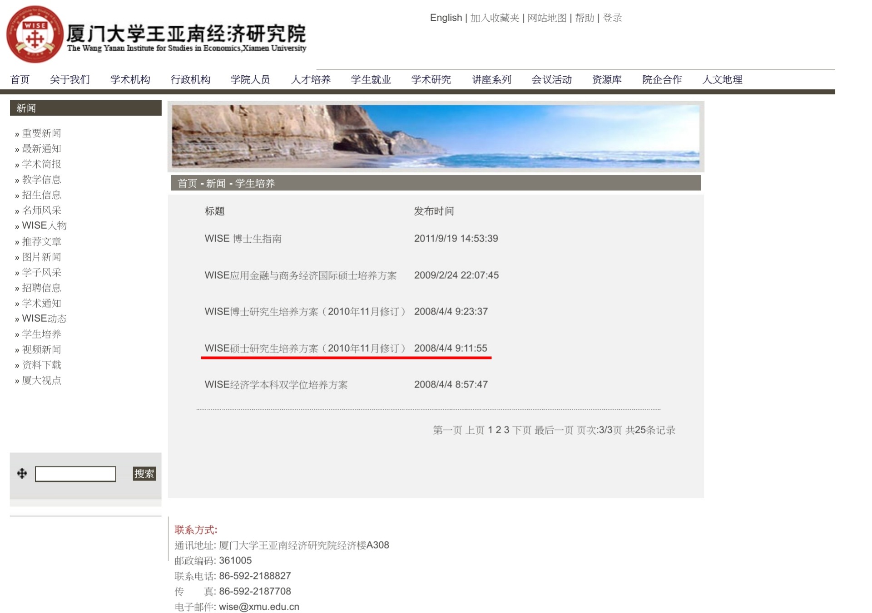Click 新闻 in the breadcrumb bar

tap(216, 183)
